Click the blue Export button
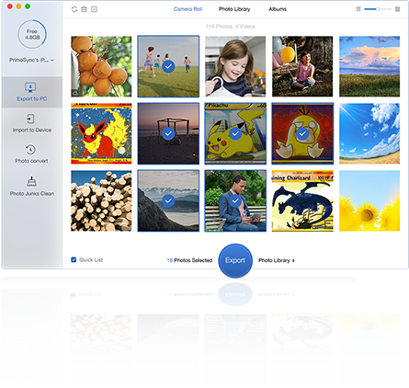The width and height of the screenshot is (409, 388). pos(235,260)
